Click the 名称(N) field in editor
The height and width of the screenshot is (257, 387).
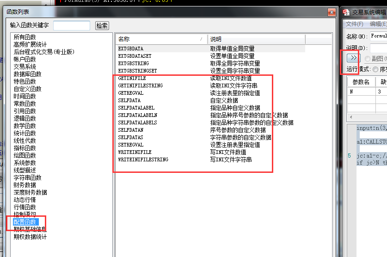pyautogui.click(x=379, y=36)
